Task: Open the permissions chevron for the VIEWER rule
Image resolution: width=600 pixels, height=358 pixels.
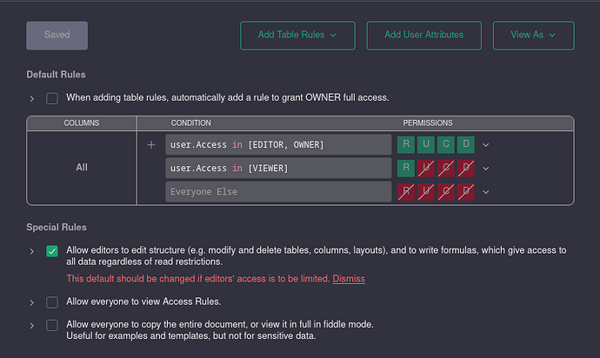Action: point(485,169)
